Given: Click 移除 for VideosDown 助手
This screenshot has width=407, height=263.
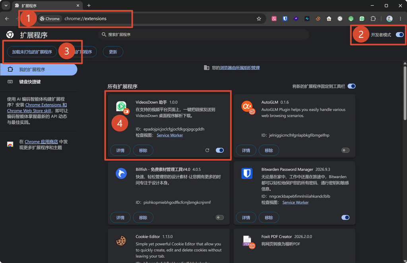Looking at the screenshot, I should click(143, 150).
